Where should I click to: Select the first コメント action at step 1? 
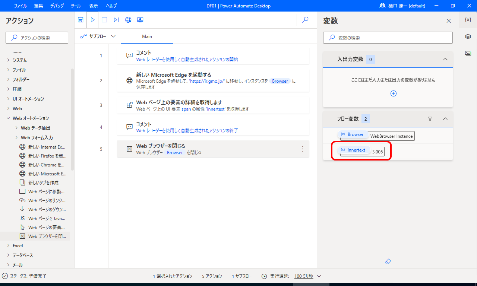coord(213,55)
